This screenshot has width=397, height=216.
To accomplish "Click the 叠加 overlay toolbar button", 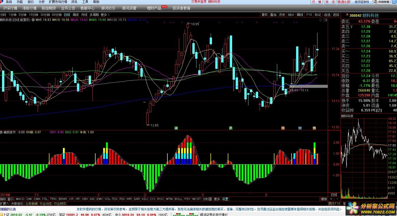I will [273, 15].
